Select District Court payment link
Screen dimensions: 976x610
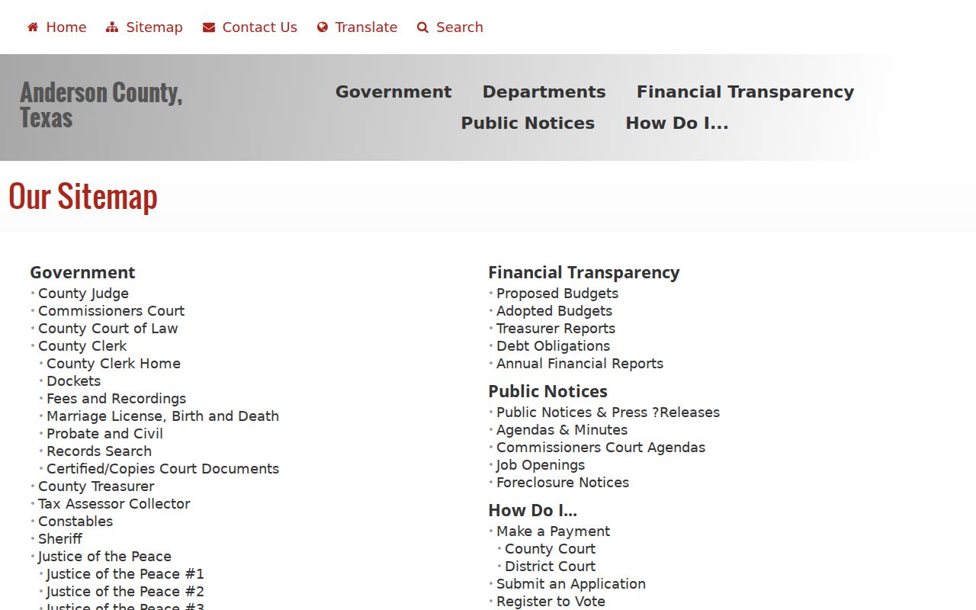click(550, 567)
